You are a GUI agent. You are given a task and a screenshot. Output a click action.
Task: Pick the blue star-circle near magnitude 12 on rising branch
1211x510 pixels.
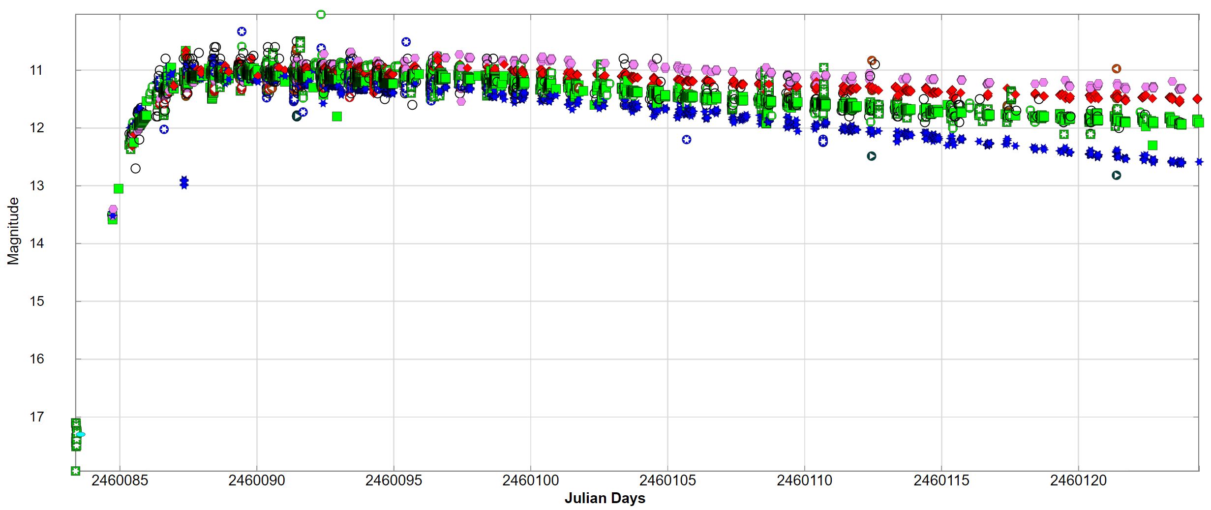(x=164, y=129)
